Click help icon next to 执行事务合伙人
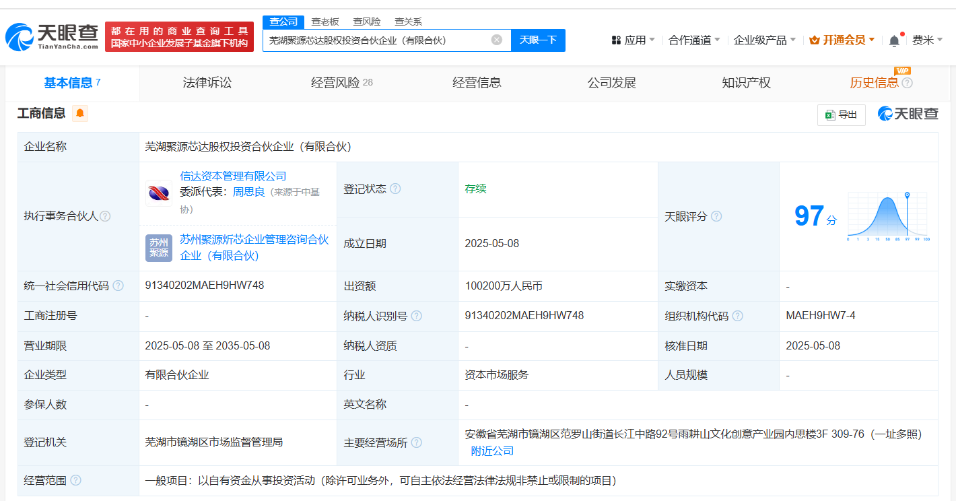The width and height of the screenshot is (956, 501). click(105, 216)
